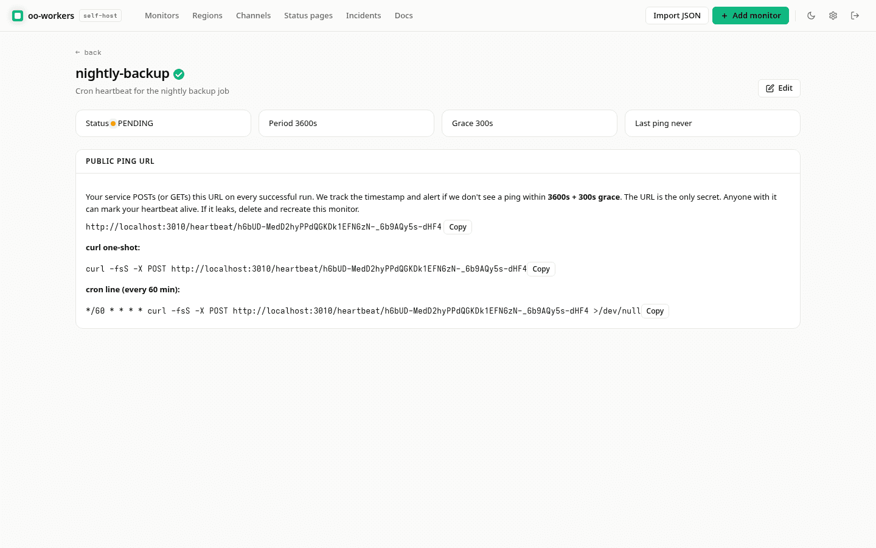Click the 'curl one-shot:' label

click(x=113, y=248)
